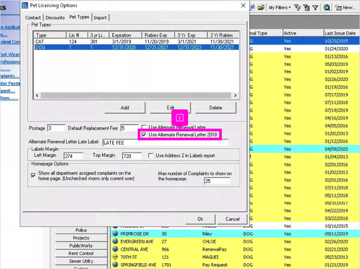The image size is (360, 269).
Task: Select the PRIMROSE DR row
Action: [235, 234]
